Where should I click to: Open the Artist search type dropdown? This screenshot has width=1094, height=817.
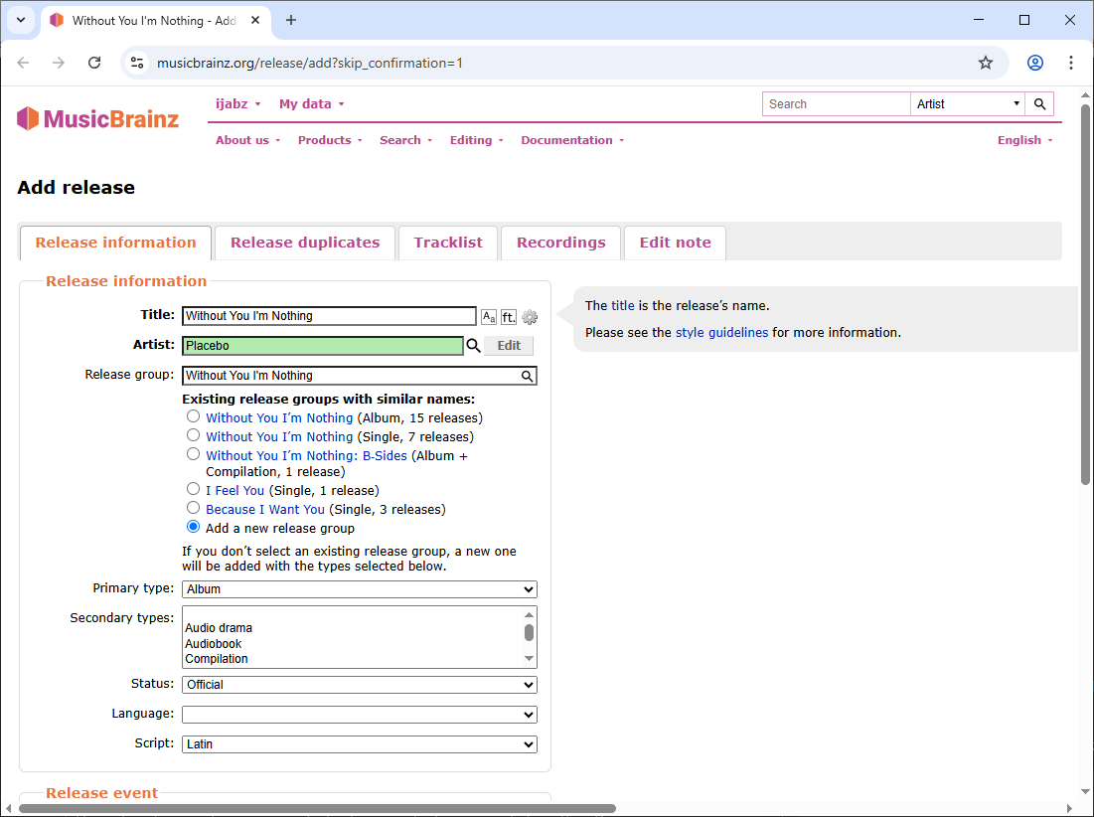point(967,104)
